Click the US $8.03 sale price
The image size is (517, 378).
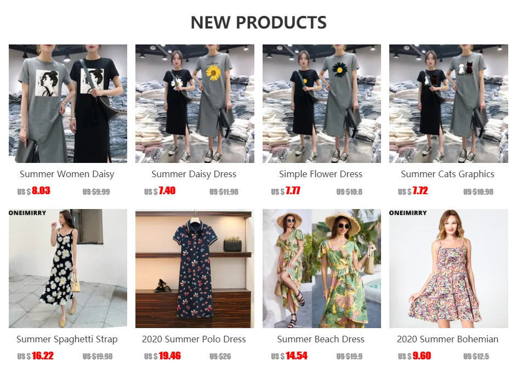[x=33, y=191]
